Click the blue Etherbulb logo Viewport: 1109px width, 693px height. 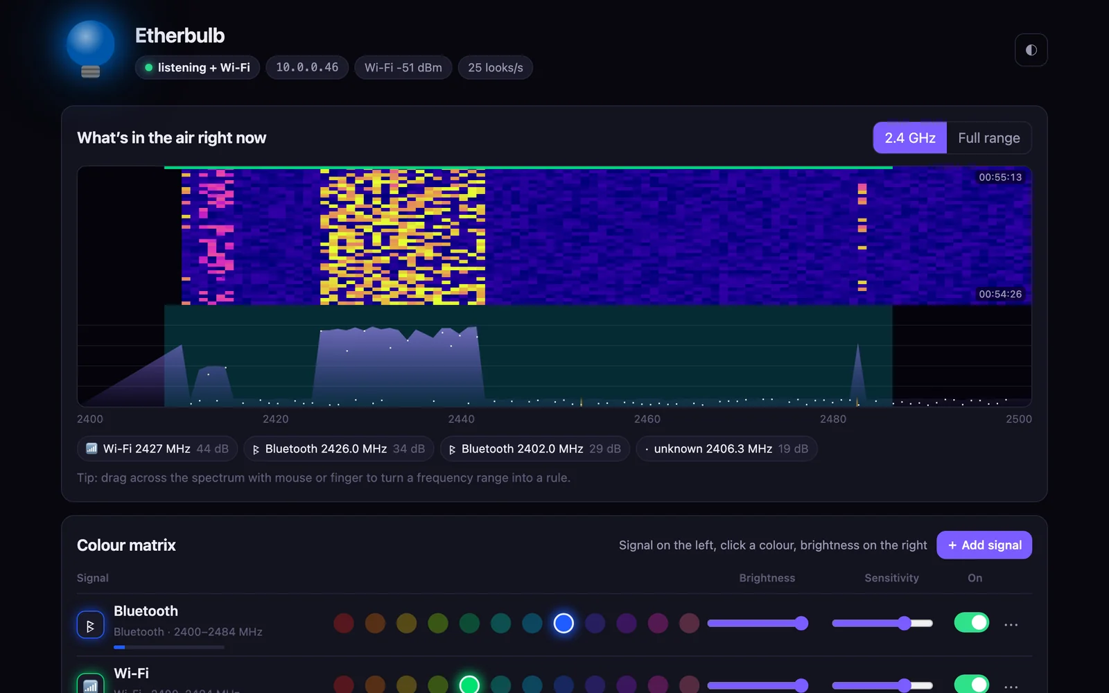click(x=90, y=49)
